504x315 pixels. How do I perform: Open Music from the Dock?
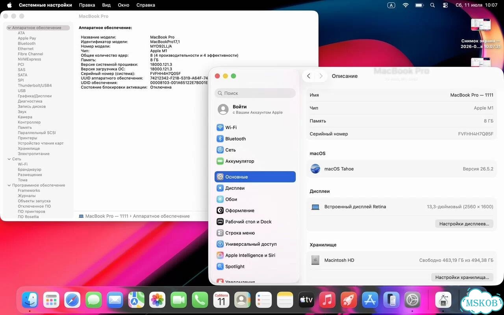click(328, 300)
